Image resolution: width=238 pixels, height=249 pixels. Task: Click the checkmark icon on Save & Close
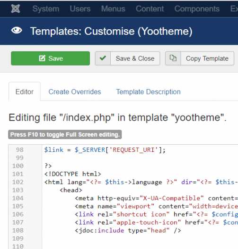103,58
